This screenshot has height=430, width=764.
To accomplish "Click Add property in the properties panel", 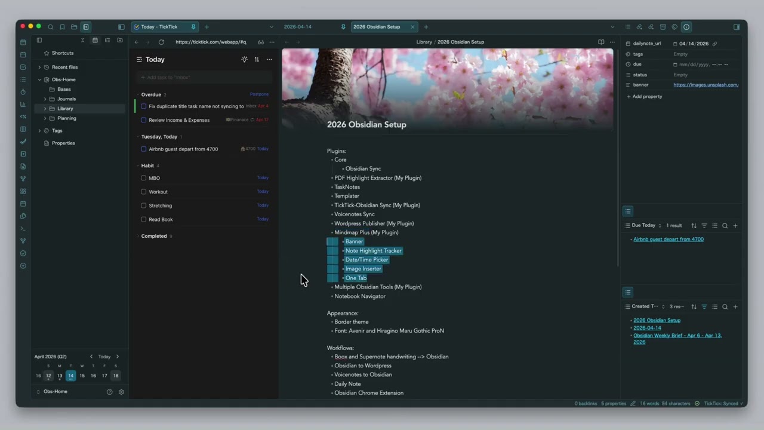I will (644, 97).
